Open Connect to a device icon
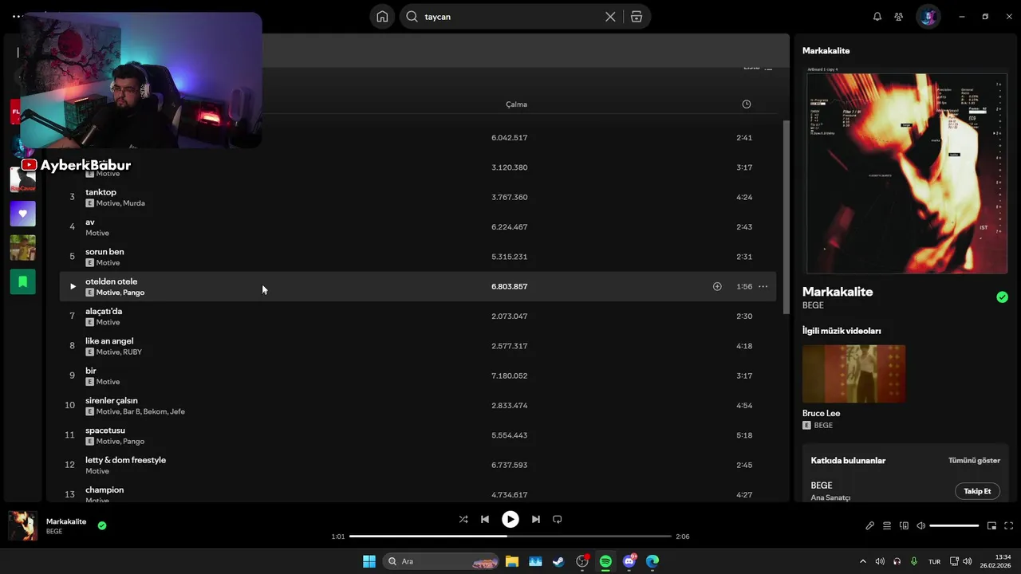This screenshot has height=574, width=1021. 904,525
